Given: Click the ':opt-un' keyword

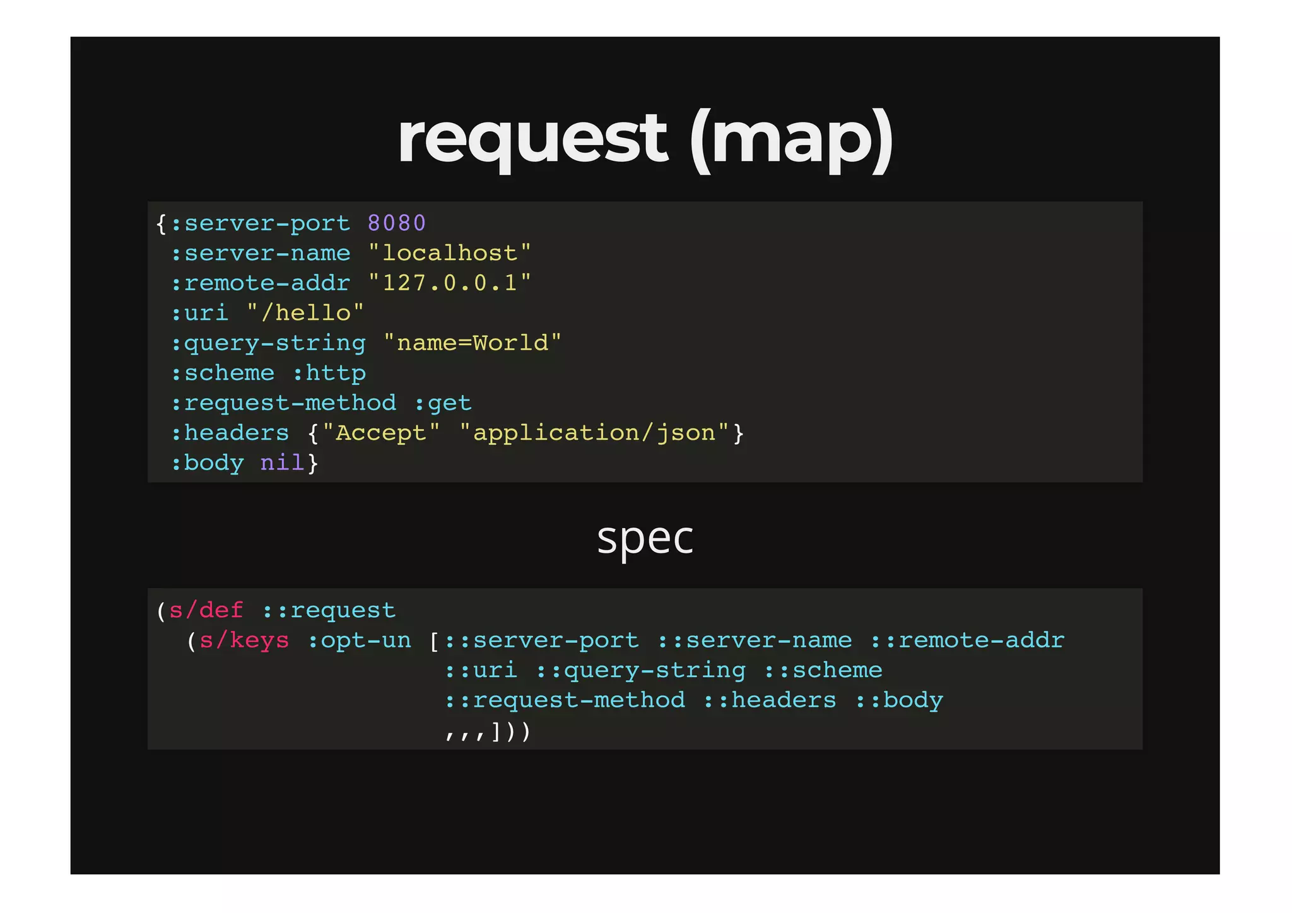Looking at the screenshot, I should pos(359,641).
